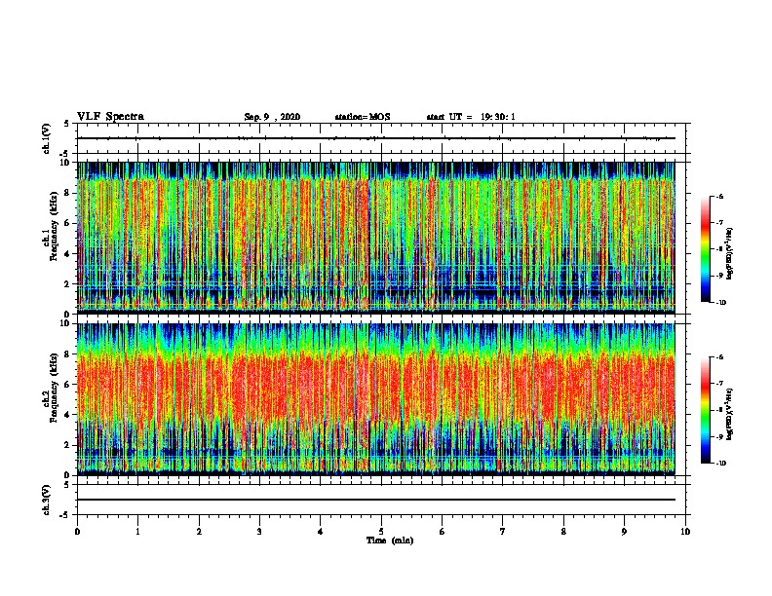Click the time axis tick label '3'
The image size is (772, 596).
(x=259, y=532)
